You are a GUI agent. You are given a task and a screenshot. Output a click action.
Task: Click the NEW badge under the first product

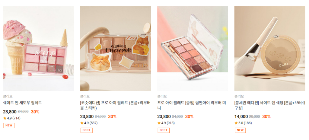coord(9,126)
